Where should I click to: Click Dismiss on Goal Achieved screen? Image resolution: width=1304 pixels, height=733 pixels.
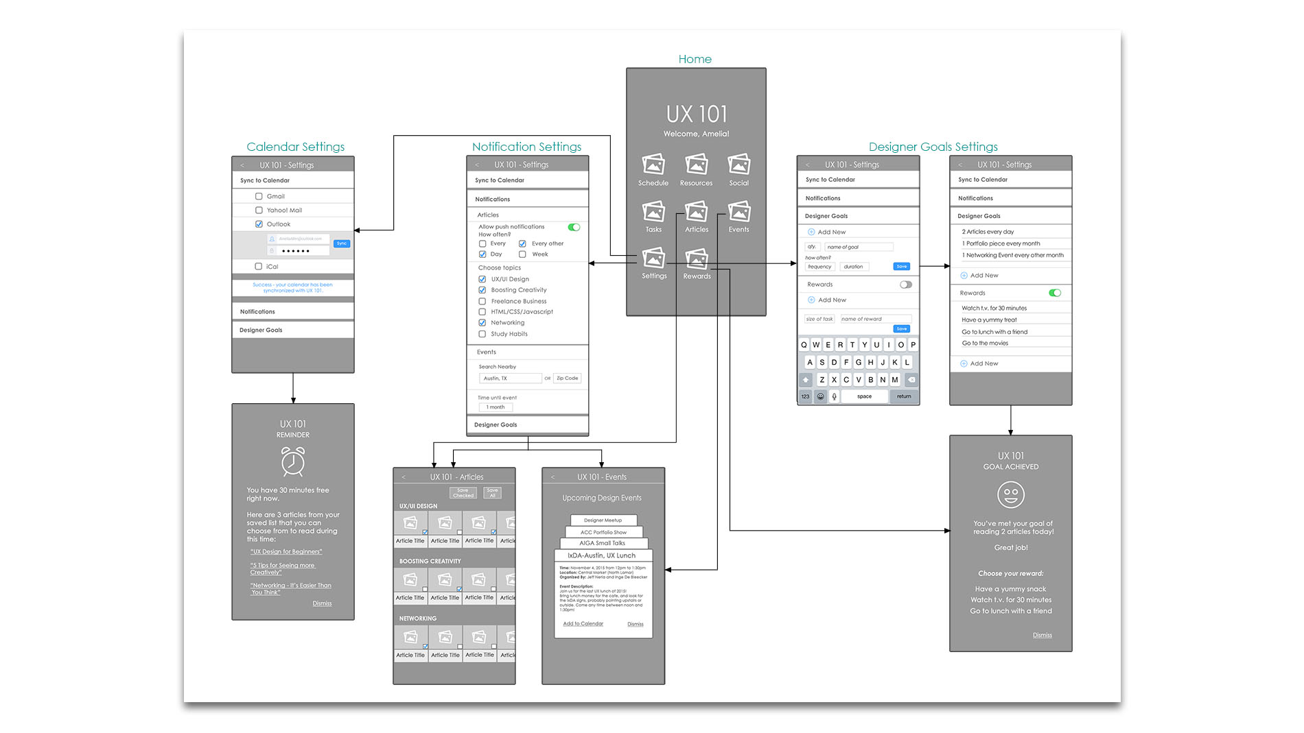1042,635
